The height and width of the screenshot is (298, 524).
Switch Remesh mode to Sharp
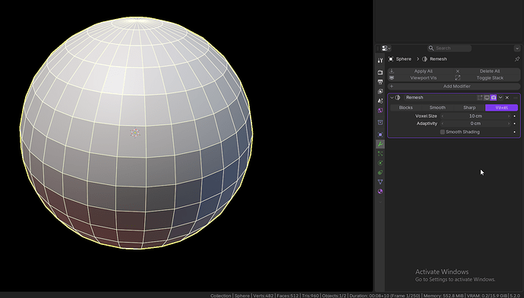469,108
